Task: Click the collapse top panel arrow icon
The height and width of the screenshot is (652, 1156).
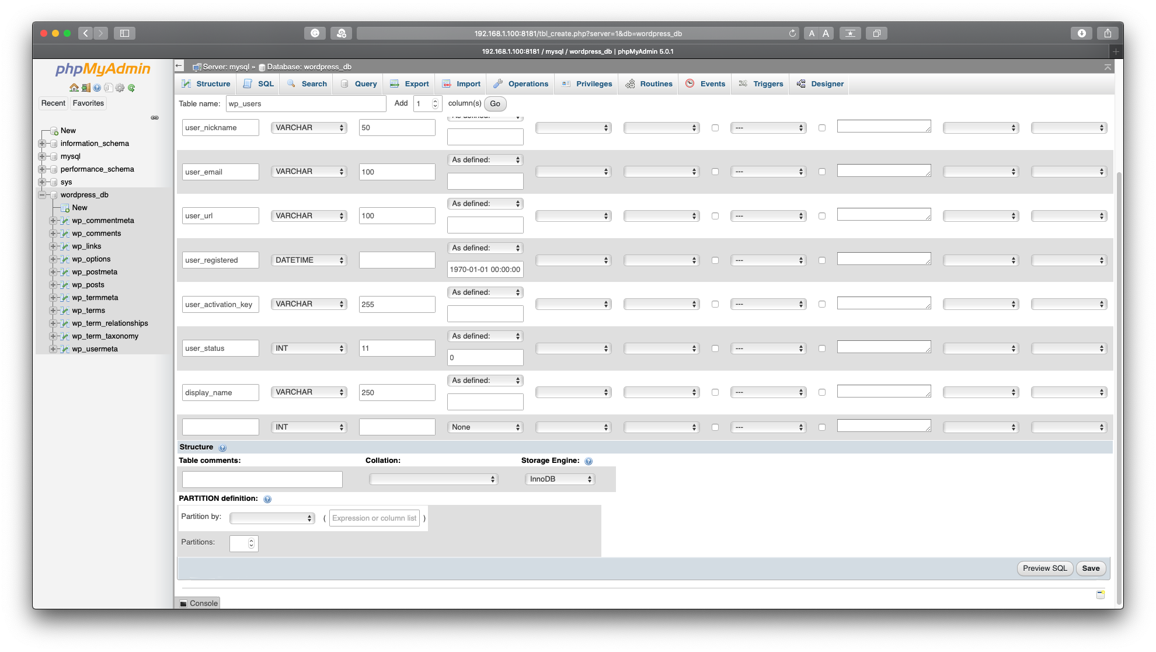Action: [1108, 67]
